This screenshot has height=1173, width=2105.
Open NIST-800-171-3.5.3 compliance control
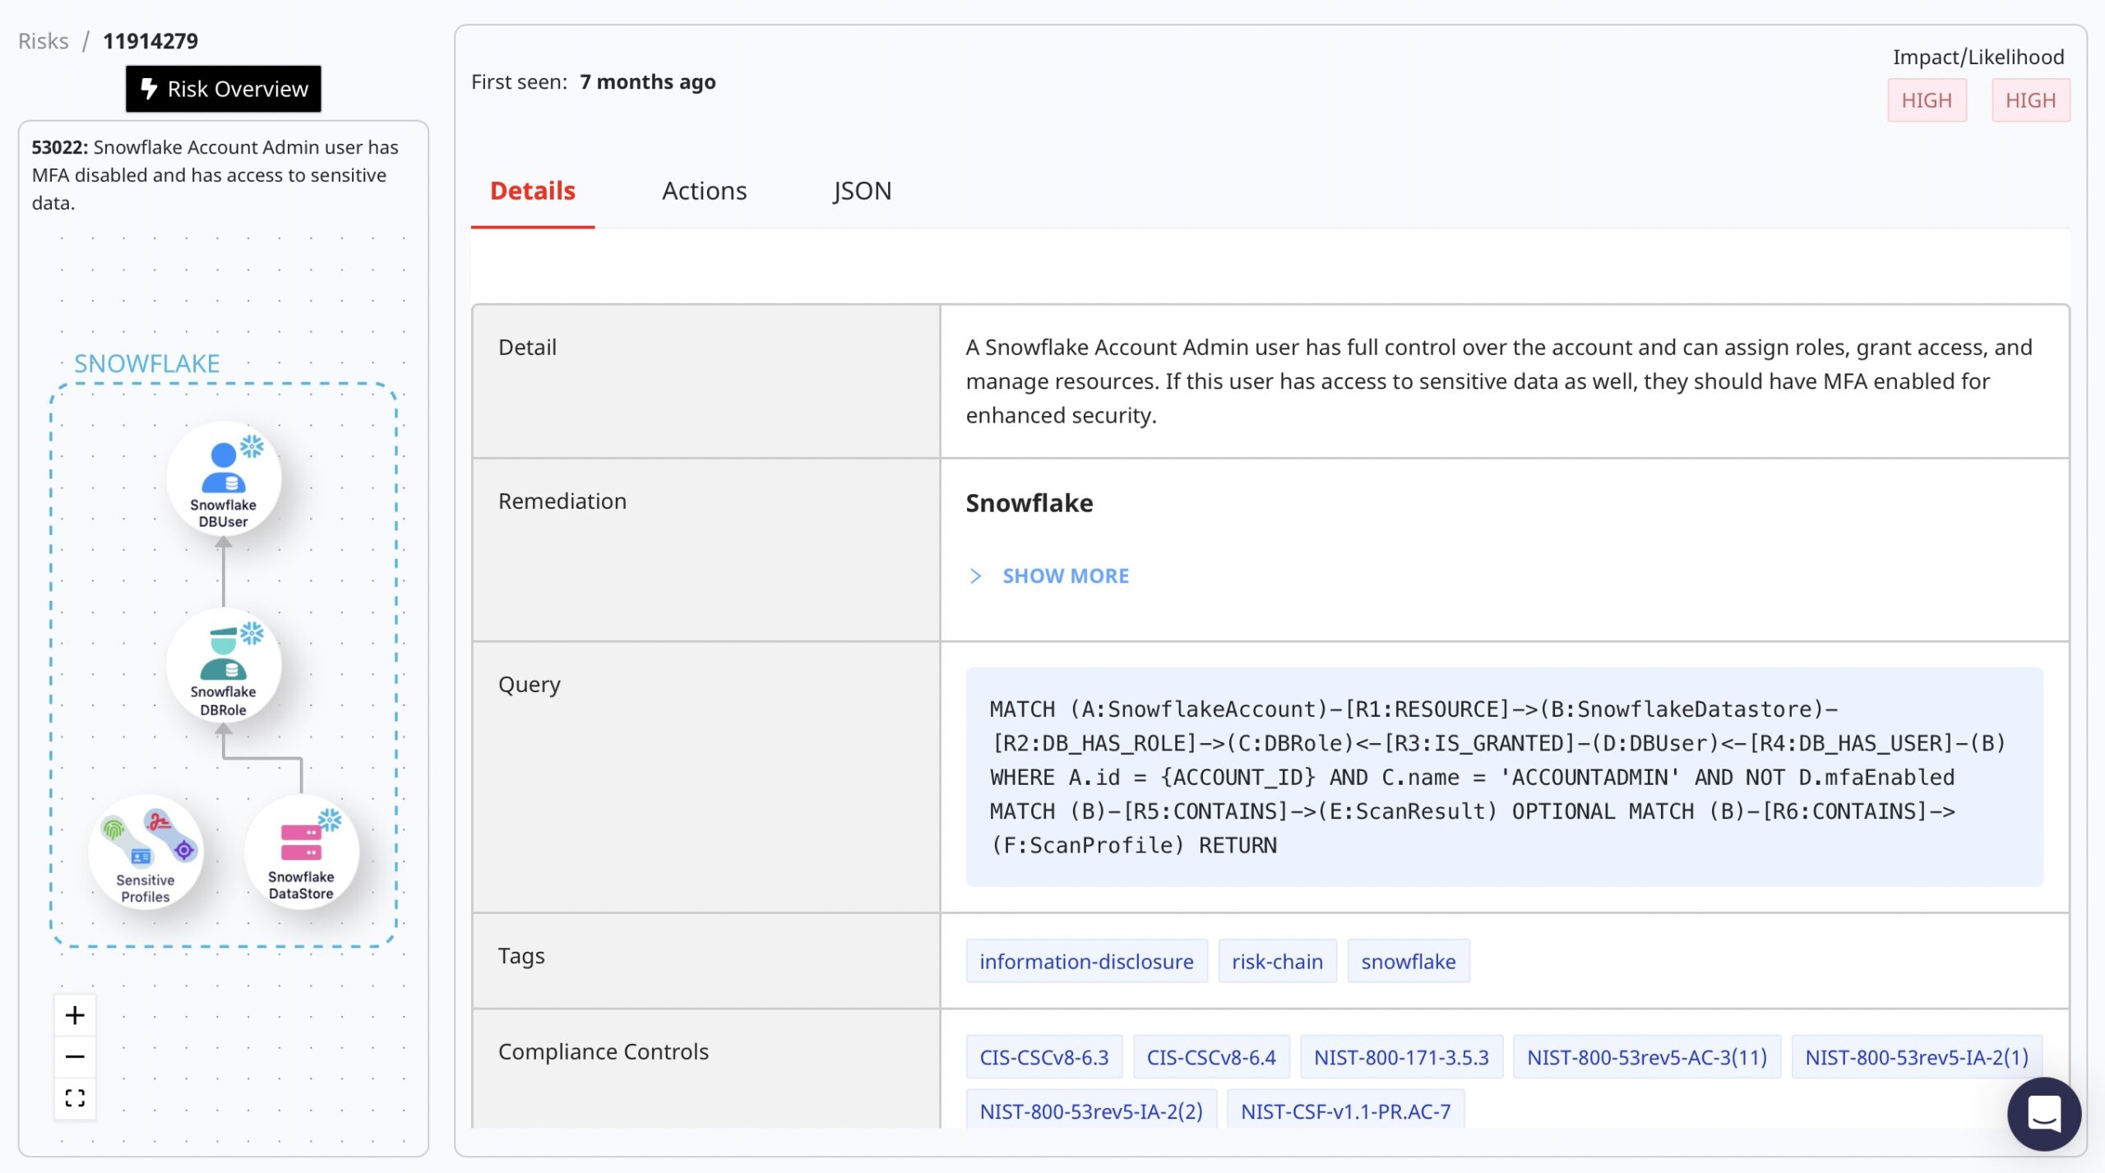coord(1401,1057)
